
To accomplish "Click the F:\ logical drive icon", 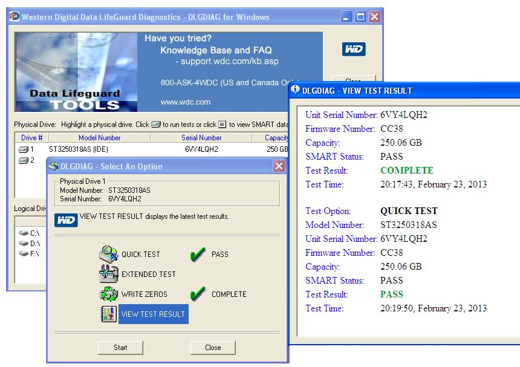I will coord(24,253).
